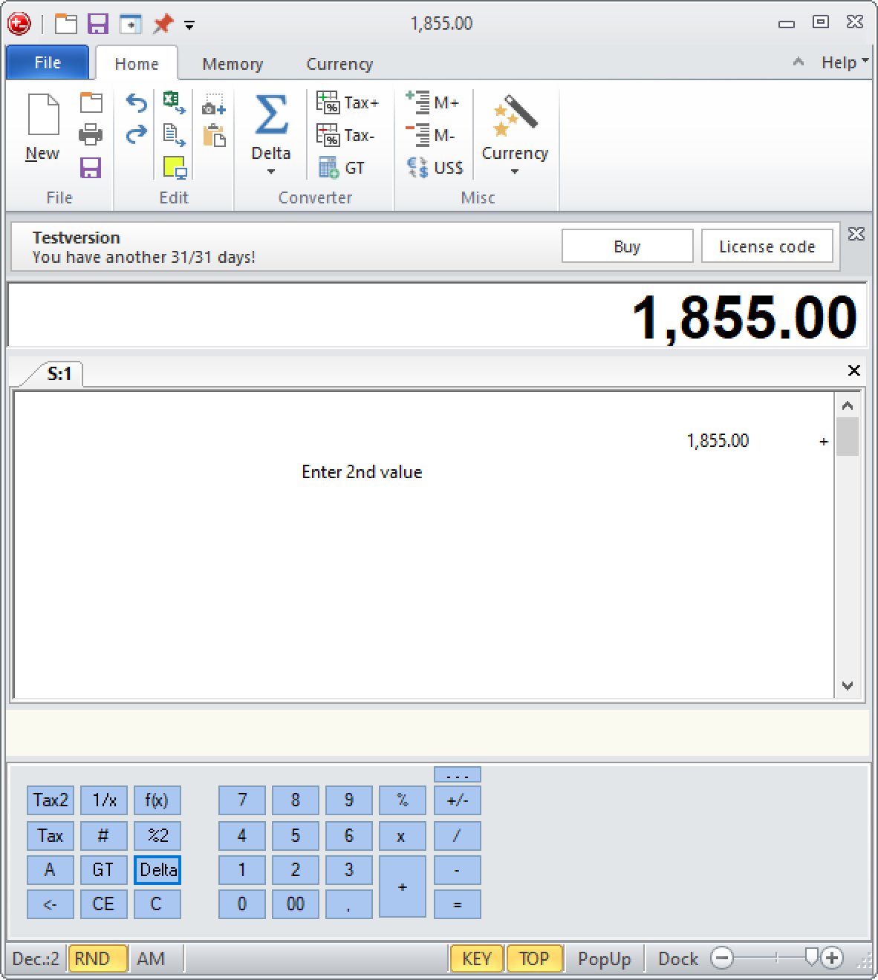Click the Excel export icon
This screenshot has height=980, width=878.
pyautogui.click(x=175, y=102)
